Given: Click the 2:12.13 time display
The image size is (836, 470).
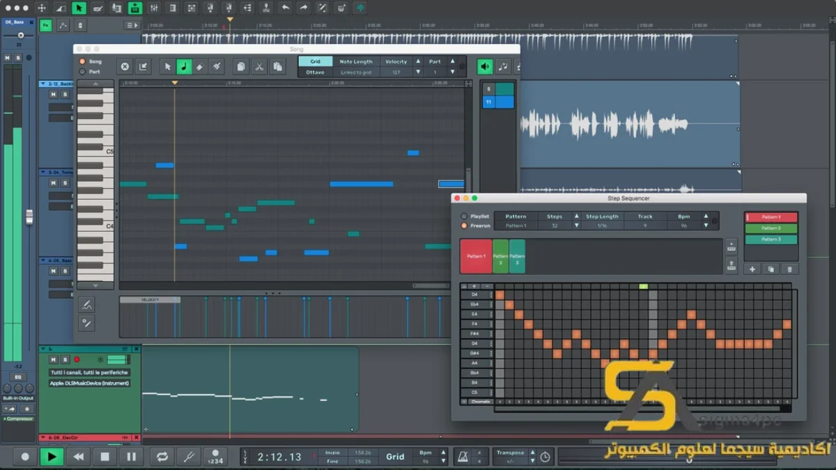Looking at the screenshot, I should pos(279,457).
